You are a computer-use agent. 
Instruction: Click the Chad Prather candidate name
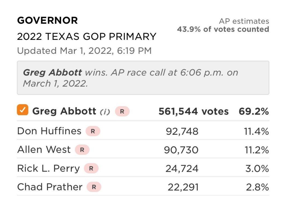click(50, 187)
